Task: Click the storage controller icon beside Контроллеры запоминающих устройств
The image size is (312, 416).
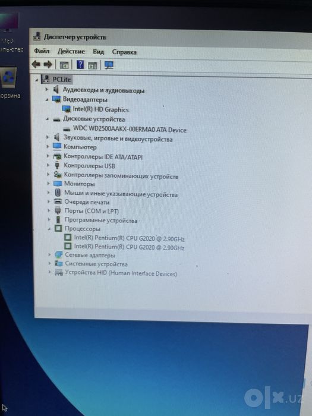Action: [x=58, y=175]
